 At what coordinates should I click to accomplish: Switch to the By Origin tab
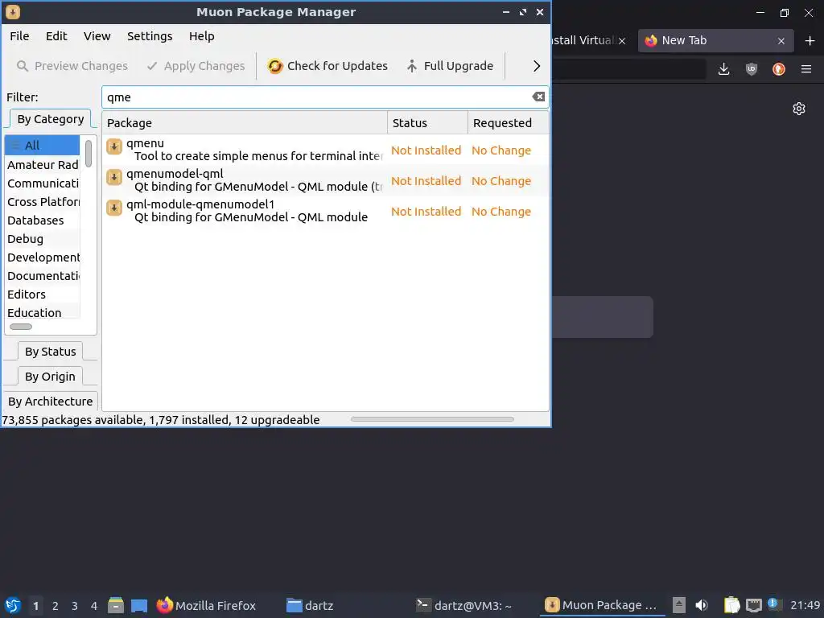coord(51,377)
